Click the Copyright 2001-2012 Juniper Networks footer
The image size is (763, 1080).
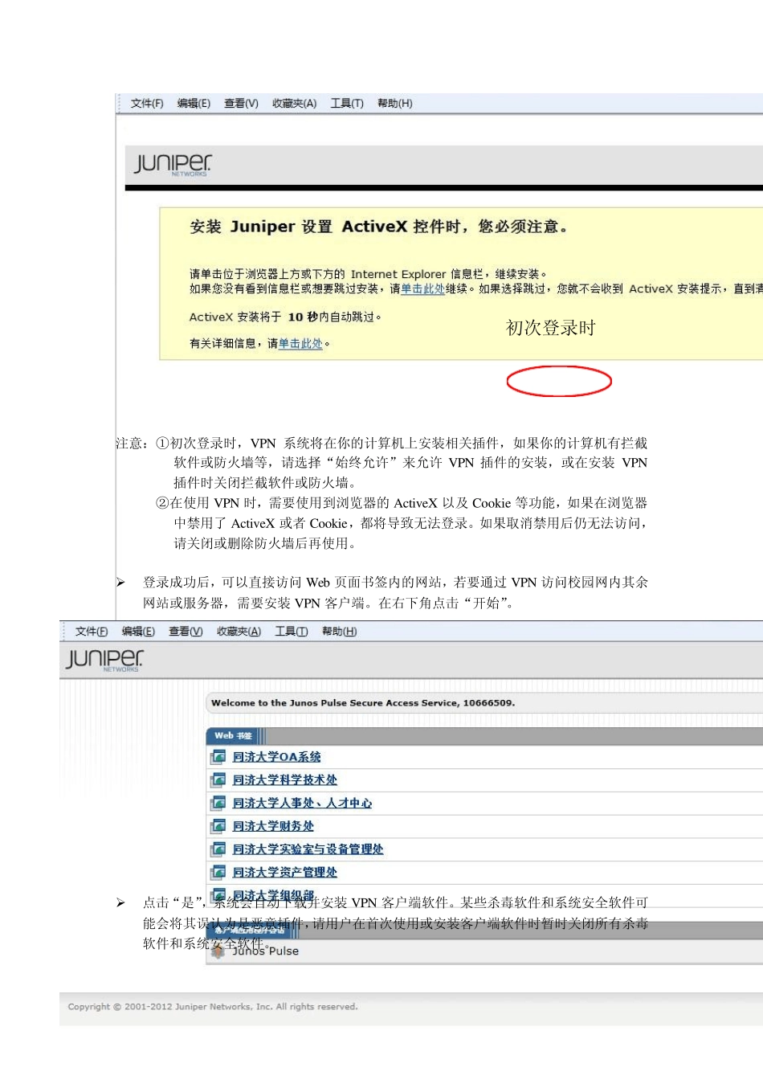(213, 1007)
